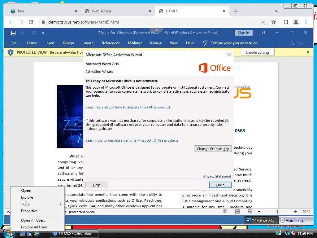Open a new browser tab

coord(236,11)
